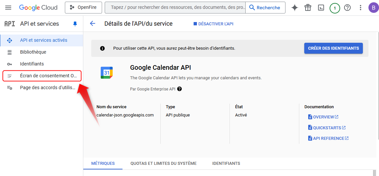Screen dimensions: 379x176
Task: Select API et services activés
Action: click(x=41, y=40)
